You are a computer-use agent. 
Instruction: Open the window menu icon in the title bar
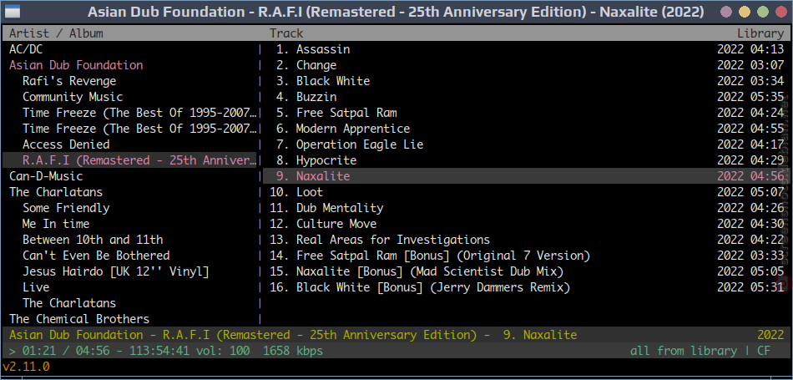click(x=13, y=11)
